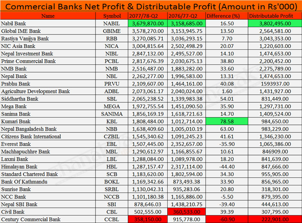Click the green-highlighted 78.58 difference cell
The image size is (302, 223).
pyautogui.click(x=226, y=121)
